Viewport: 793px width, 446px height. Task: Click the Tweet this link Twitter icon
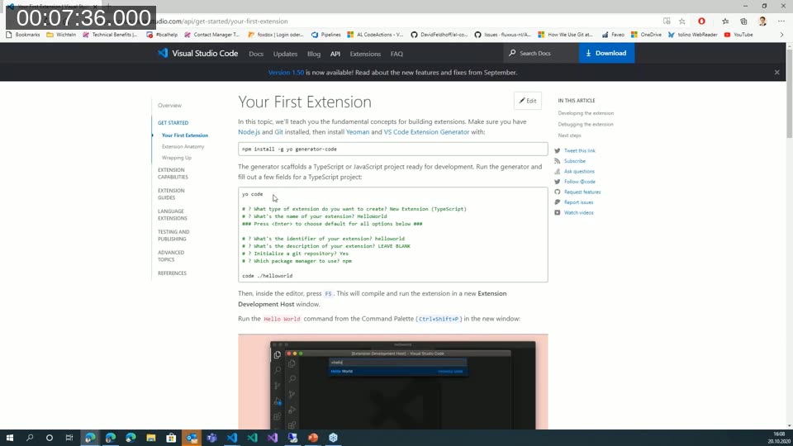pos(558,150)
